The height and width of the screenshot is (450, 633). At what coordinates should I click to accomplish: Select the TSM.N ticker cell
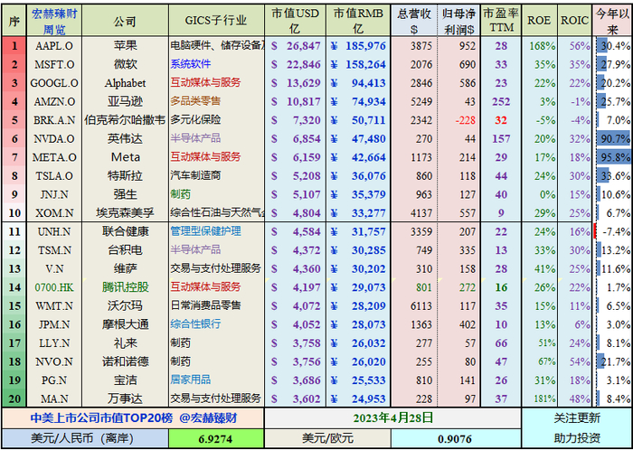click(x=54, y=250)
